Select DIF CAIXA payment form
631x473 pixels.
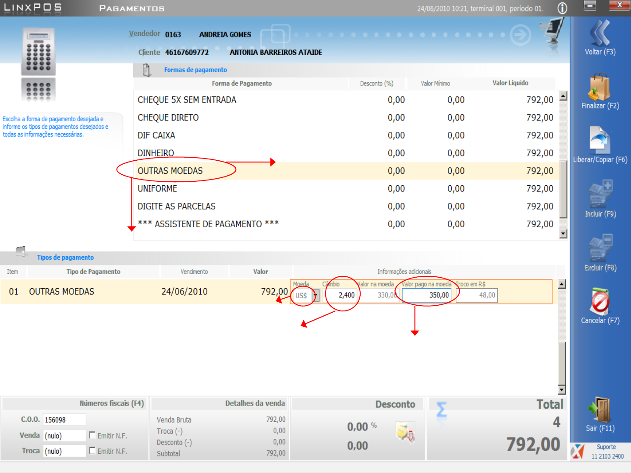[346, 135]
